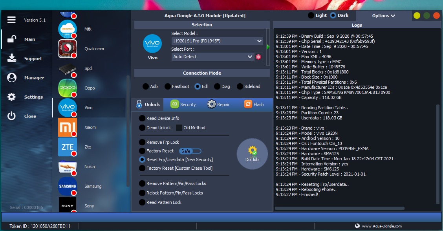The width and height of the screenshot is (443, 231).
Task: Visit the www.Aqua-Dongle.com link
Action: pyautogui.click(x=382, y=226)
